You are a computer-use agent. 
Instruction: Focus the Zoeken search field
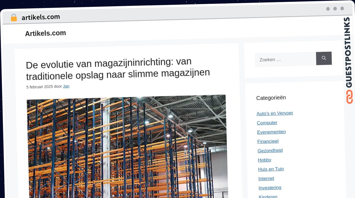(285, 59)
